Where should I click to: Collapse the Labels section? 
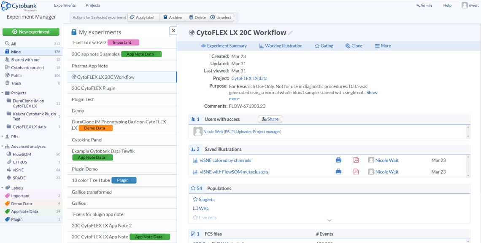coord(3,188)
